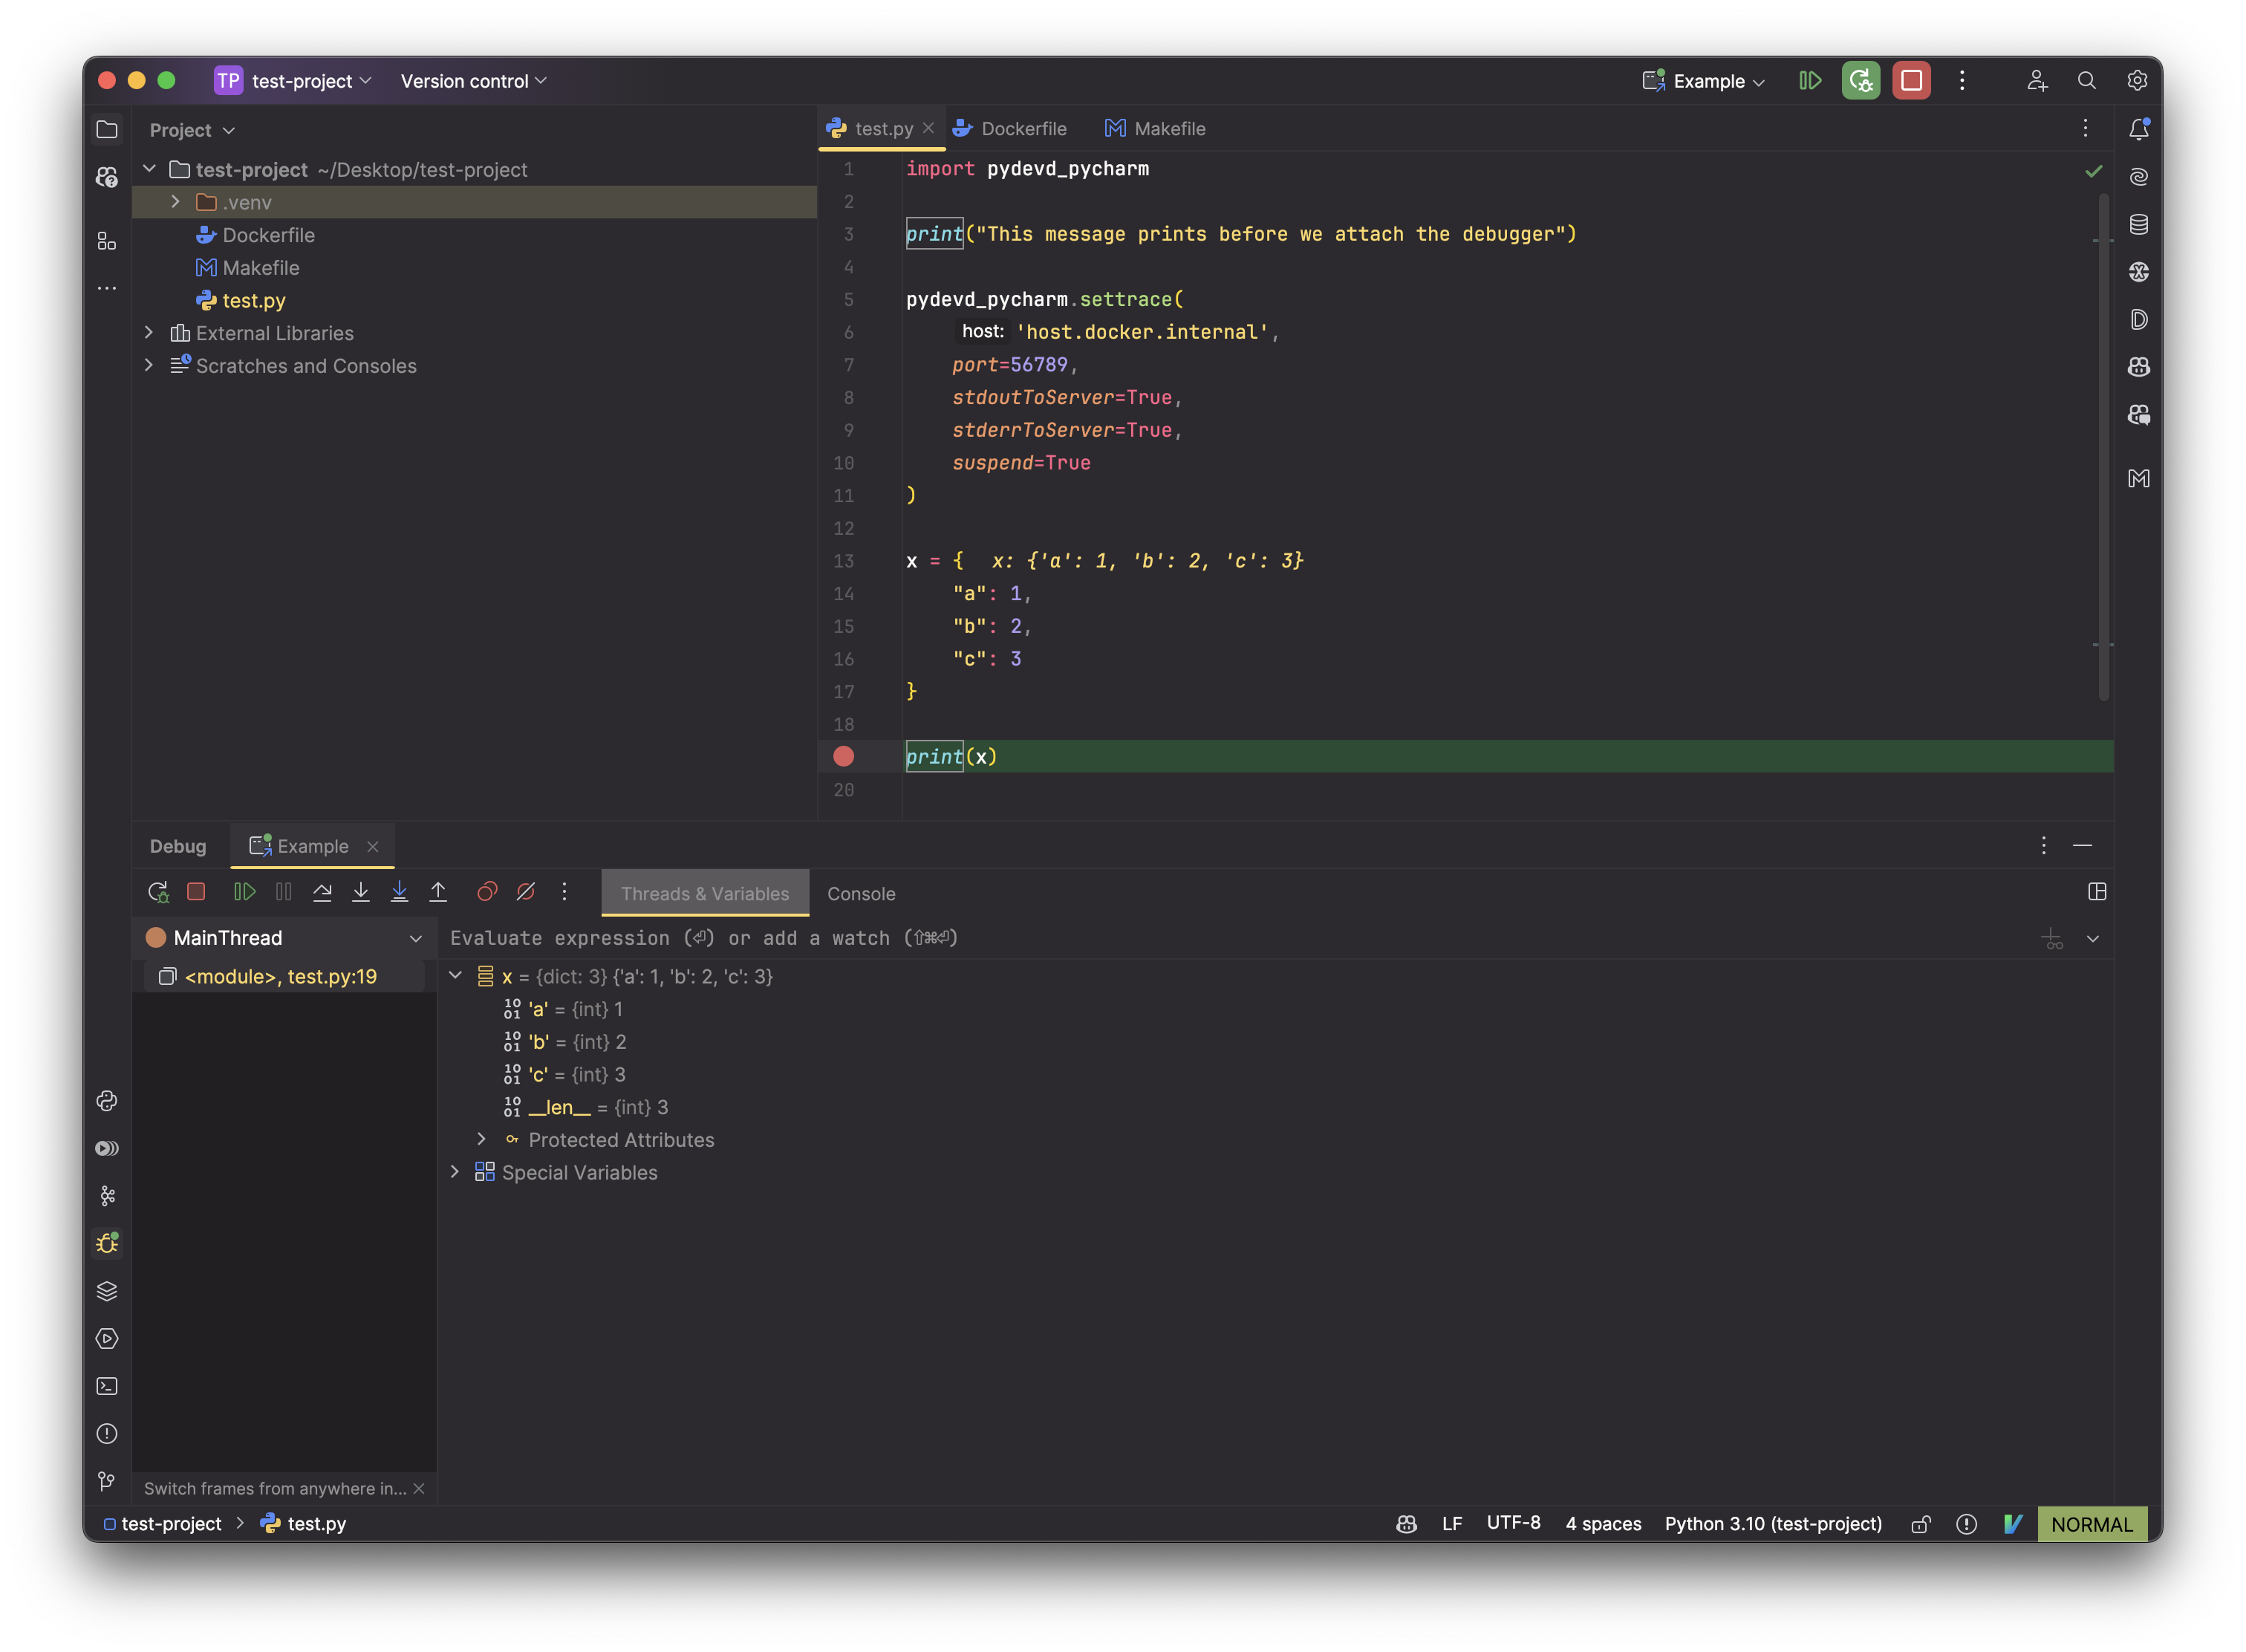Open the Services tool window icon
Image resolution: width=2246 pixels, height=1652 pixels.
[107, 1339]
